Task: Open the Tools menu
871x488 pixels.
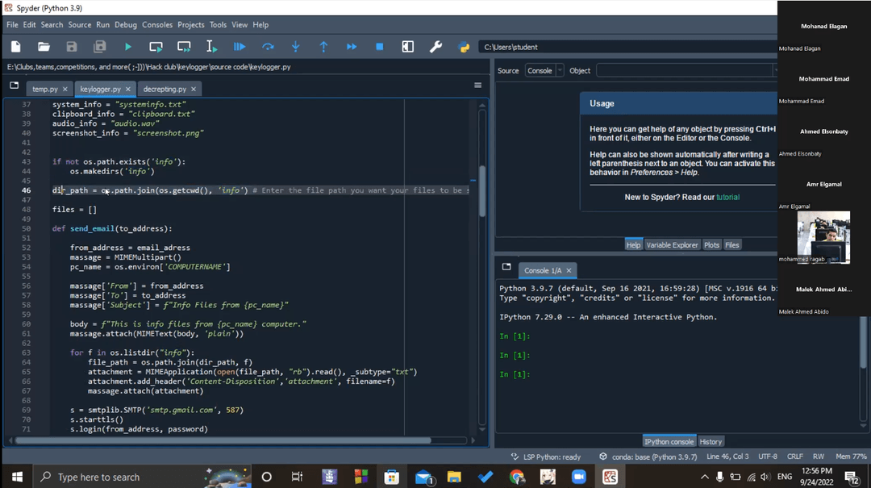Action: point(218,24)
